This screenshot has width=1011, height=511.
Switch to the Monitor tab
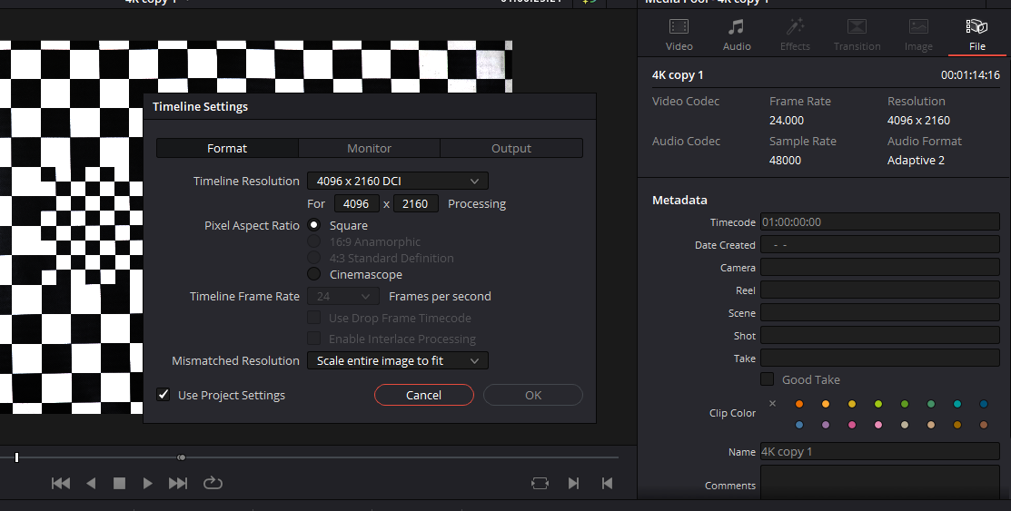coord(369,148)
